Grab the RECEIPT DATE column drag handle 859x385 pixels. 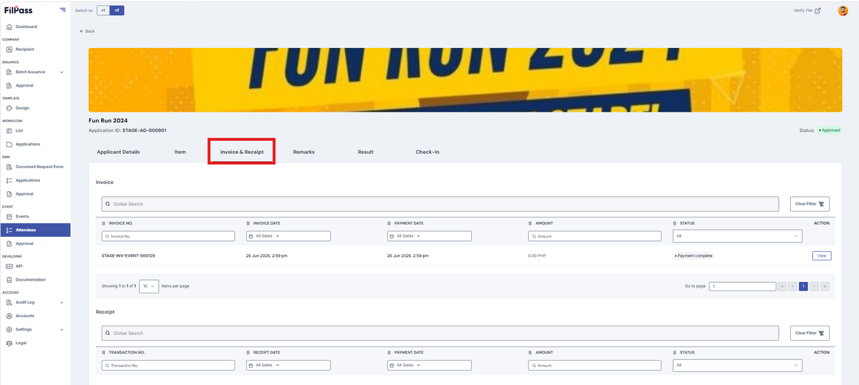coord(248,352)
